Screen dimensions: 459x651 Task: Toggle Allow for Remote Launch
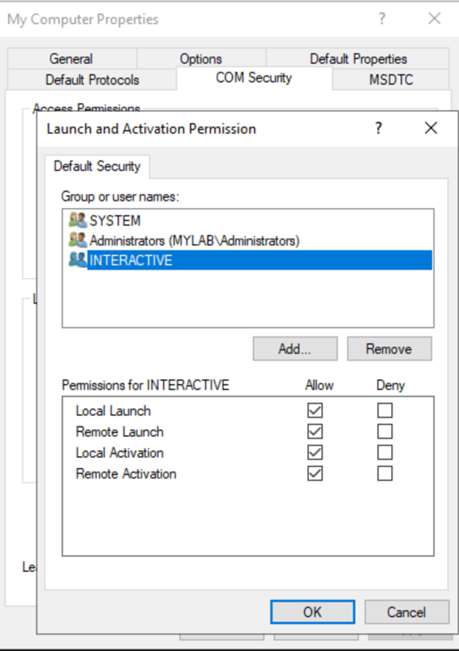point(315,432)
